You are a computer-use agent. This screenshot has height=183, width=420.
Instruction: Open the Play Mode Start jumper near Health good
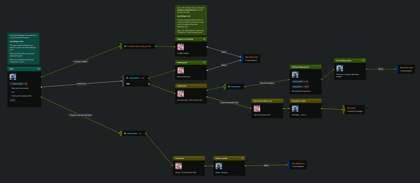[x=251, y=58]
